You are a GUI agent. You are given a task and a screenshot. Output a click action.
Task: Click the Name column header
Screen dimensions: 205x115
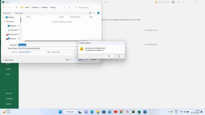[x=29, y=17]
